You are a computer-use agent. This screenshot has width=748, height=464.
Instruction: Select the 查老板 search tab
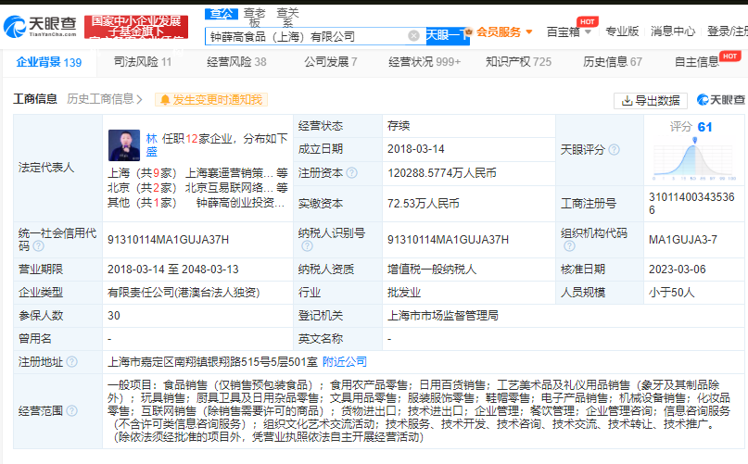point(254,18)
